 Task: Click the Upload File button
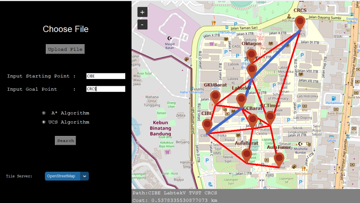coord(65,49)
